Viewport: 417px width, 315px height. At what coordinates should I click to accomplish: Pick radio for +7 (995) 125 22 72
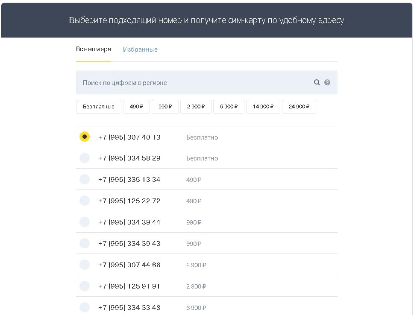click(85, 201)
